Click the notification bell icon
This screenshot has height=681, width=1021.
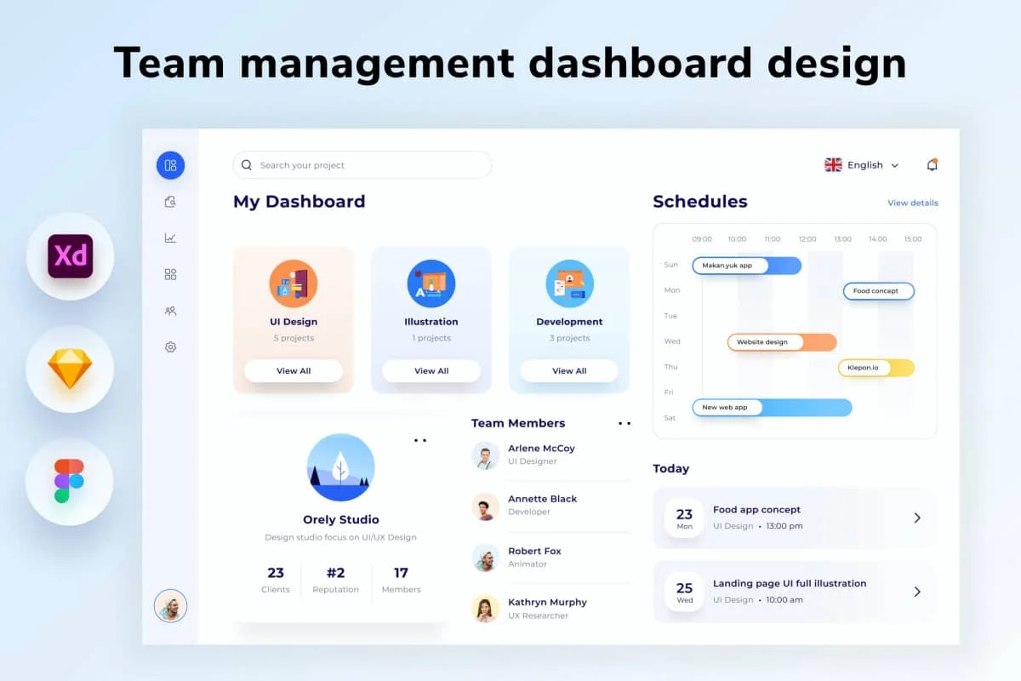(x=932, y=165)
